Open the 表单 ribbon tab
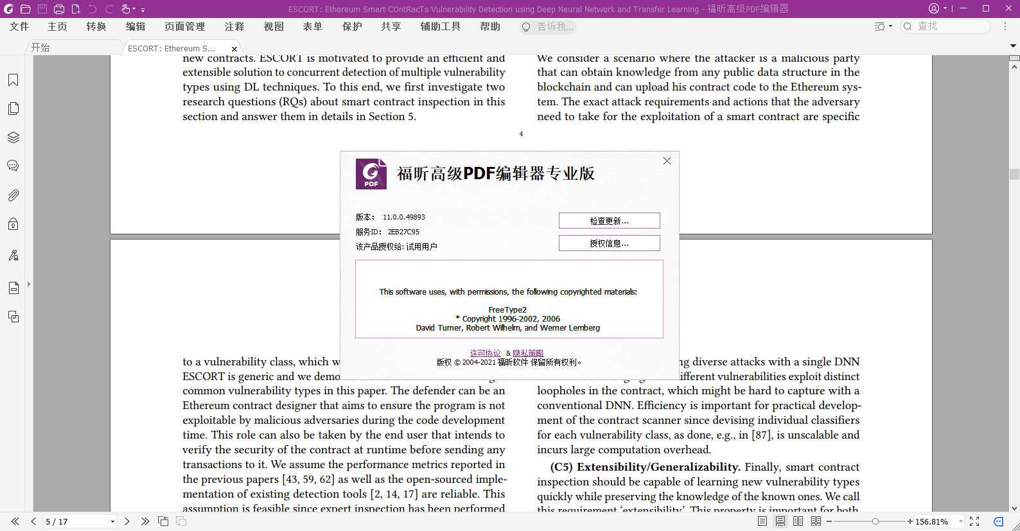This screenshot has height=531, width=1020. pos(313,26)
